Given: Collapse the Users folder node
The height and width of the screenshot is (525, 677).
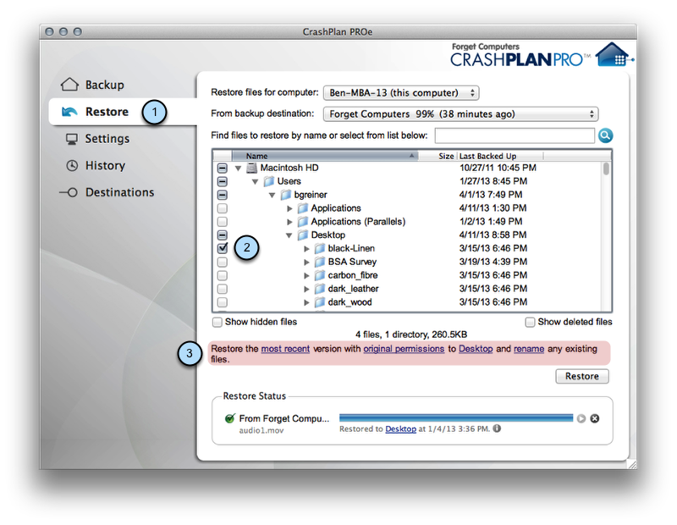Looking at the screenshot, I should [x=256, y=181].
